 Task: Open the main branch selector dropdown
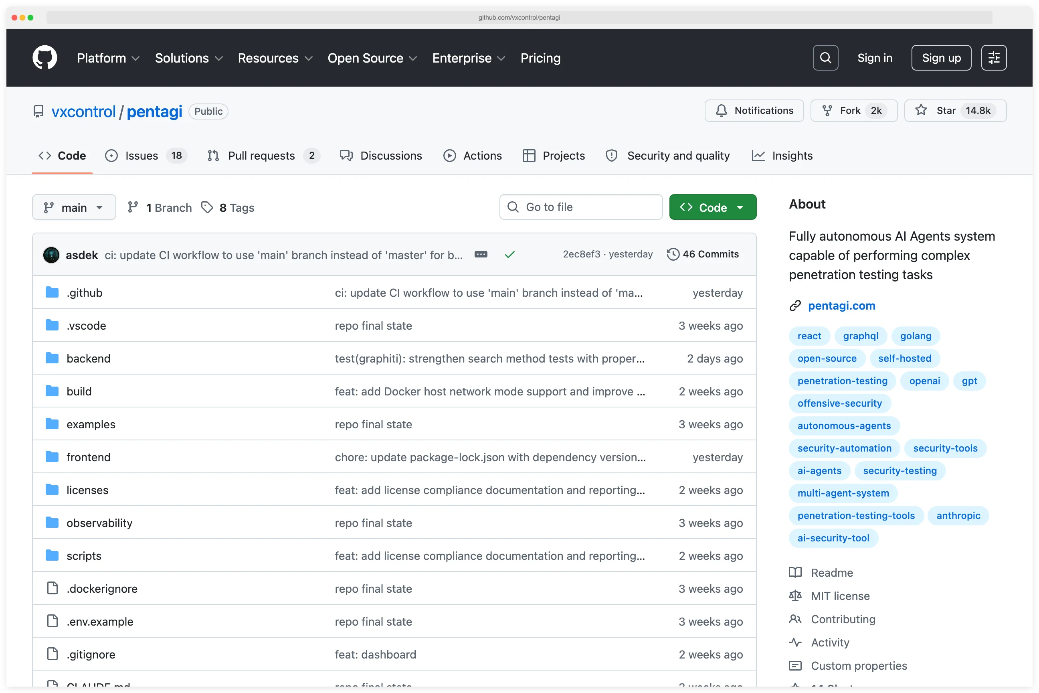pyautogui.click(x=74, y=207)
